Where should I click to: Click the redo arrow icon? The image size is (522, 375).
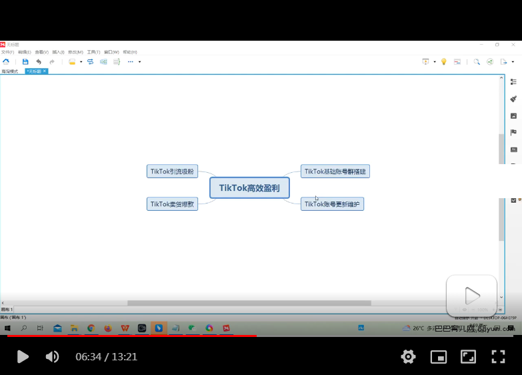[x=52, y=61]
